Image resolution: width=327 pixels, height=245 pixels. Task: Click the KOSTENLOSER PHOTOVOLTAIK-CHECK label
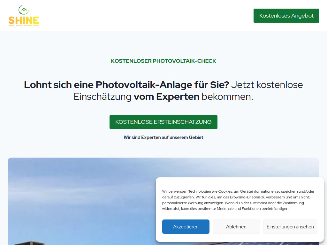163,61
